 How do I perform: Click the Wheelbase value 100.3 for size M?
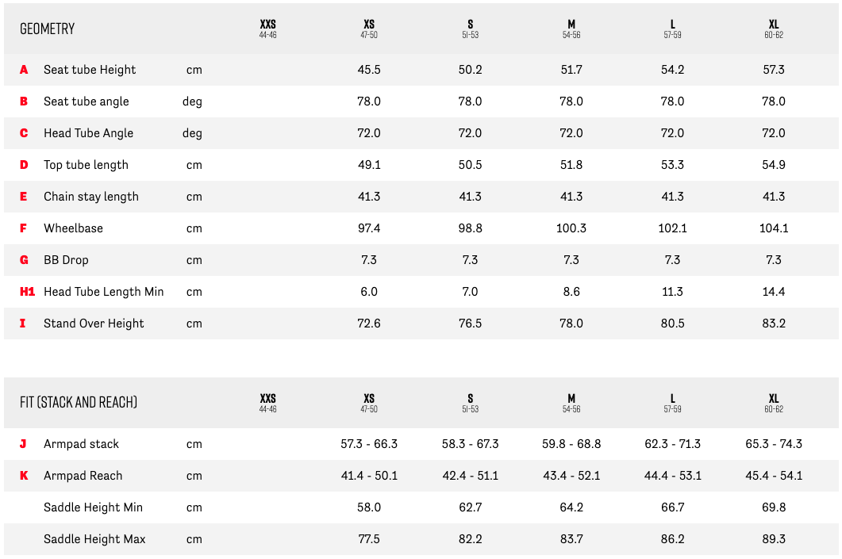(x=571, y=228)
